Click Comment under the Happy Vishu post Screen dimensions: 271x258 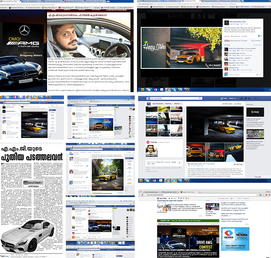pyautogui.click(x=235, y=36)
